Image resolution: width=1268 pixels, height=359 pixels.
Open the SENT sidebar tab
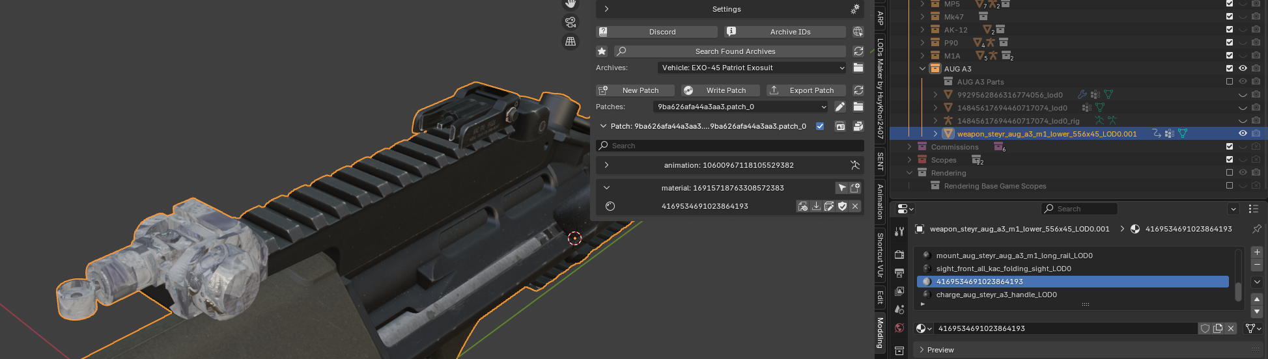(880, 161)
